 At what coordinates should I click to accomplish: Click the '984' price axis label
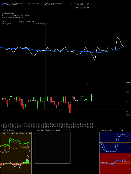coord(127,102)
